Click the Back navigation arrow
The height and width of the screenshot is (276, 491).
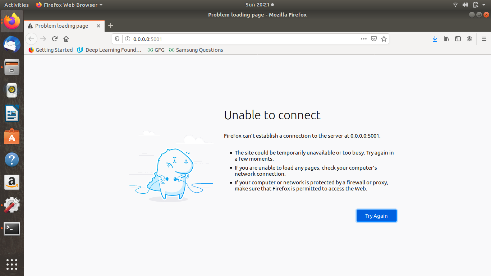[31, 39]
